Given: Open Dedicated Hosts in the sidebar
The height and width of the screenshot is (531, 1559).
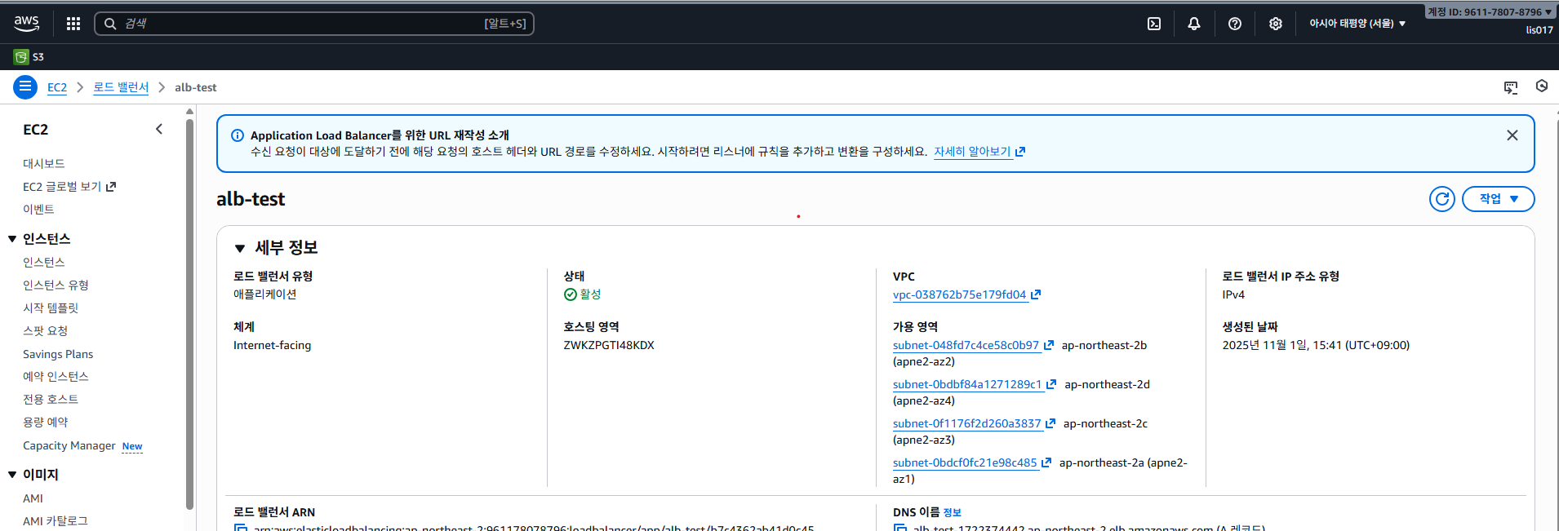Looking at the screenshot, I should coord(51,399).
